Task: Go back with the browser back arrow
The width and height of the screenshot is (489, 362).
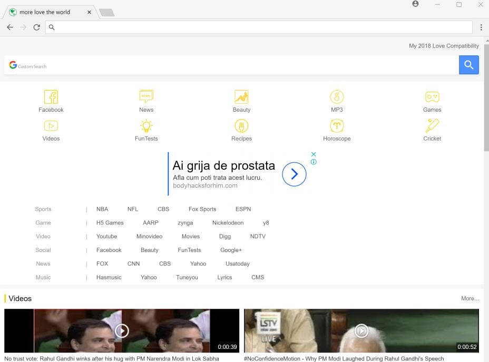Action: pyautogui.click(x=10, y=27)
